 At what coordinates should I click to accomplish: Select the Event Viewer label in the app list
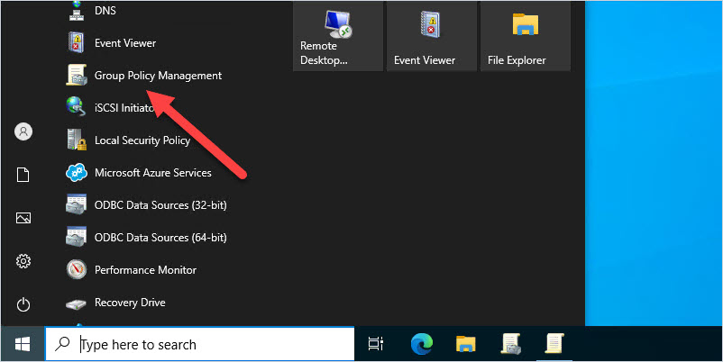click(x=125, y=43)
